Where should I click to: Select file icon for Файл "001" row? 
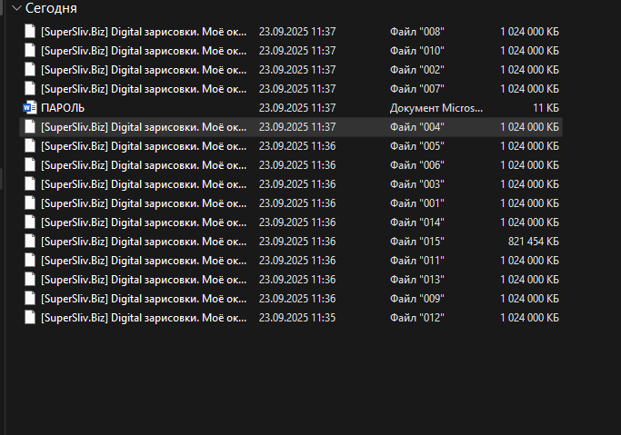(x=30, y=203)
